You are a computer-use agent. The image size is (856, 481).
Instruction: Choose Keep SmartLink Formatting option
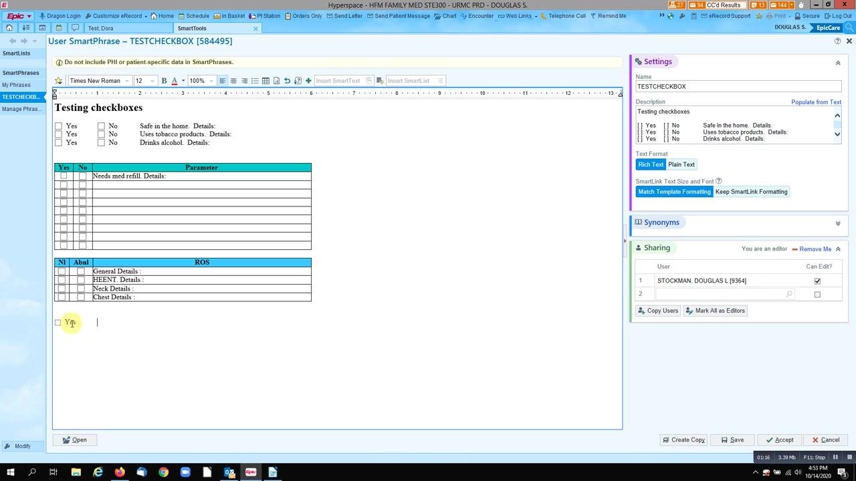coord(751,192)
